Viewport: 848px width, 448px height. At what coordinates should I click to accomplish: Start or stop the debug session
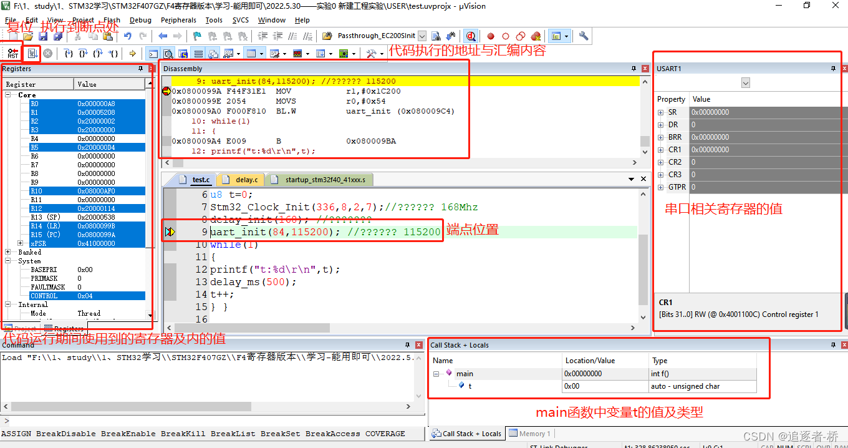click(471, 36)
